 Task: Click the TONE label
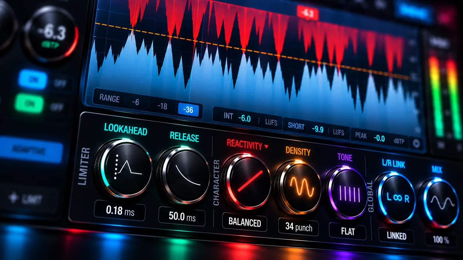click(345, 157)
